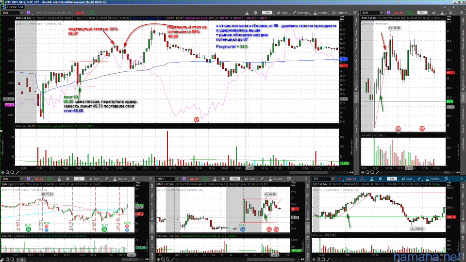Expand symbol dropdown in bottom-middle chart header
The width and height of the screenshot is (466, 262).
pos(177,179)
